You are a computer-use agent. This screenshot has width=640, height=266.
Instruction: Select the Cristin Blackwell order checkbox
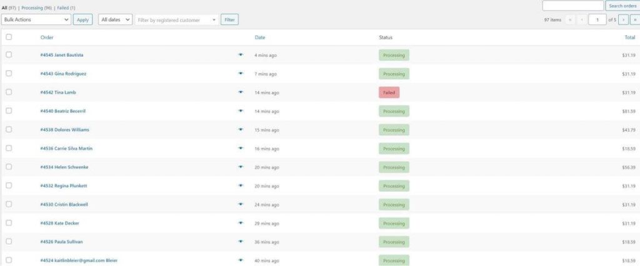(x=9, y=204)
